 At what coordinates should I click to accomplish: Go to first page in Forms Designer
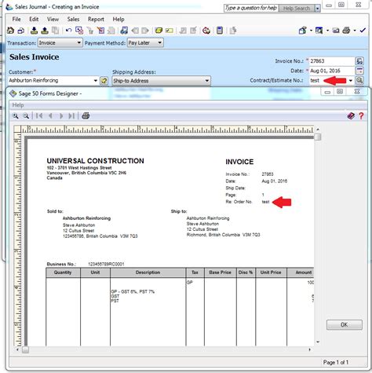(x=39, y=115)
